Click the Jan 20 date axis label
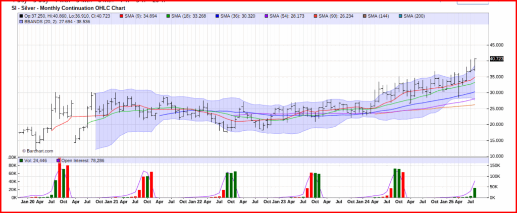 point(30,201)
